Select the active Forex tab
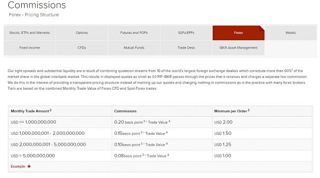The image size is (320, 178). click(x=238, y=33)
